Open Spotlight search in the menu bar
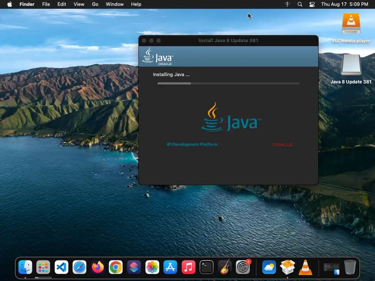 point(300,4)
